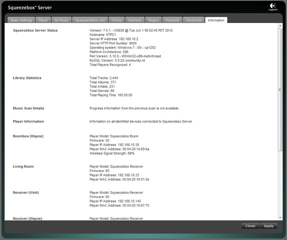Viewport: 287px width, 240px height.
Task: Click the Apply button
Action: coord(268,226)
